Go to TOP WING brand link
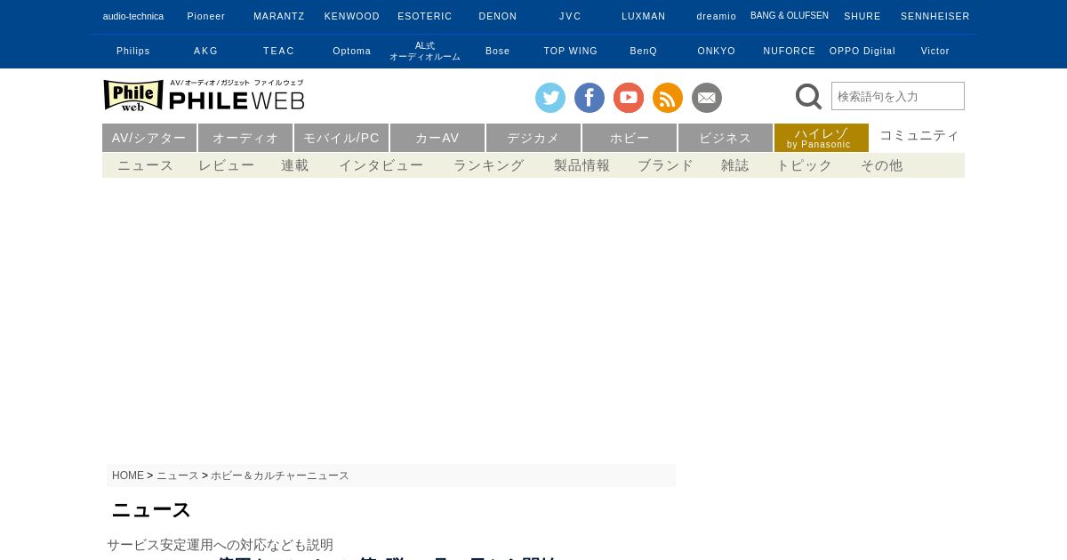 571,51
